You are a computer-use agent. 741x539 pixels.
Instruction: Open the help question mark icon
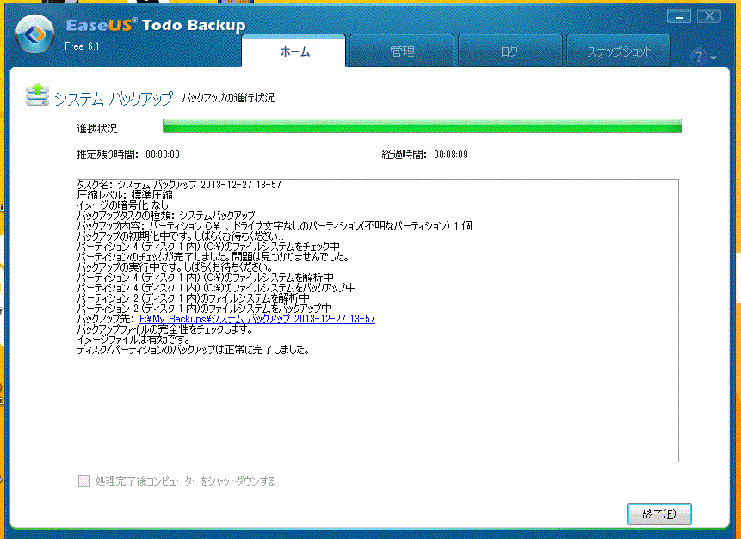click(x=698, y=57)
